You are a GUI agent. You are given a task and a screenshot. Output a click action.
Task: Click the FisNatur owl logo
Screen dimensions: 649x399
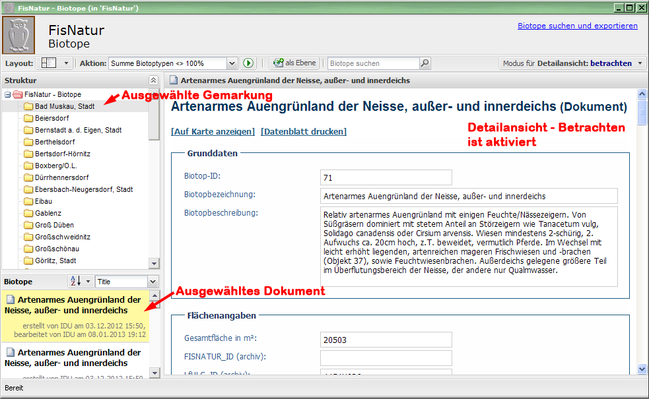pos(18,35)
